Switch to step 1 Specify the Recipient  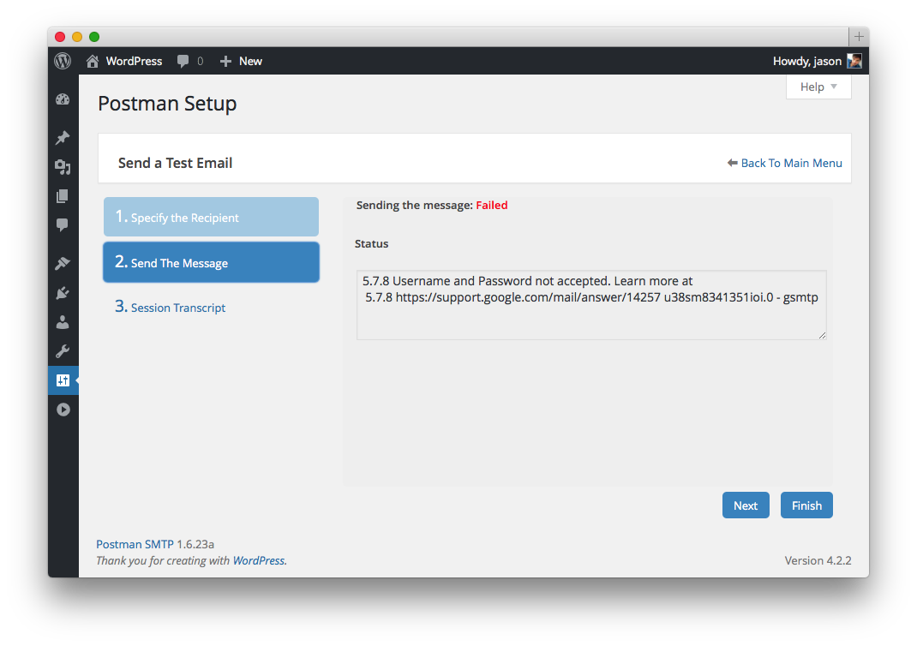211,218
